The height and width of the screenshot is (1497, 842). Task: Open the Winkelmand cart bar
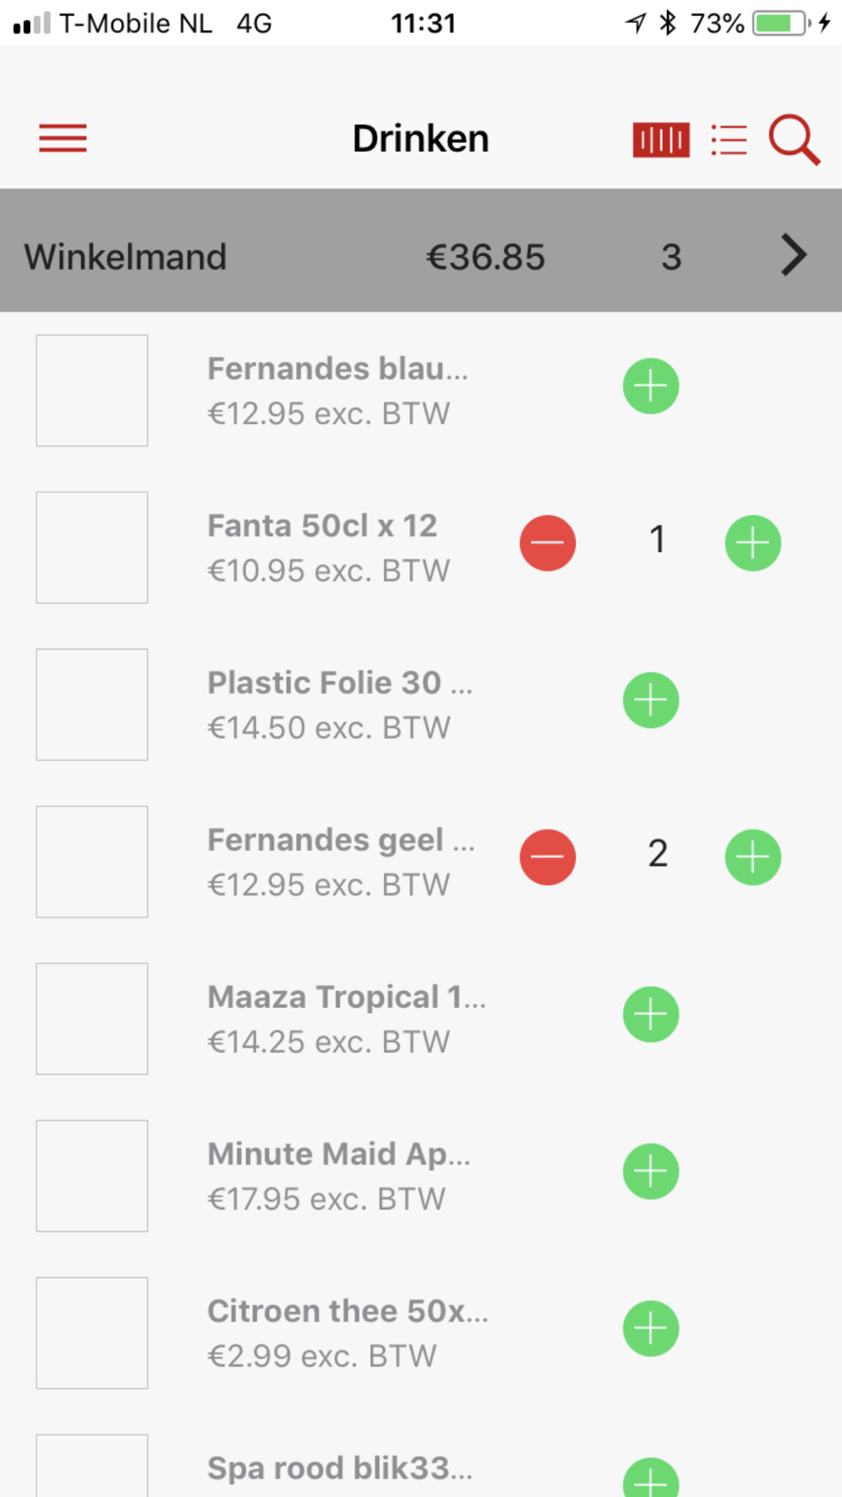coord(421,251)
